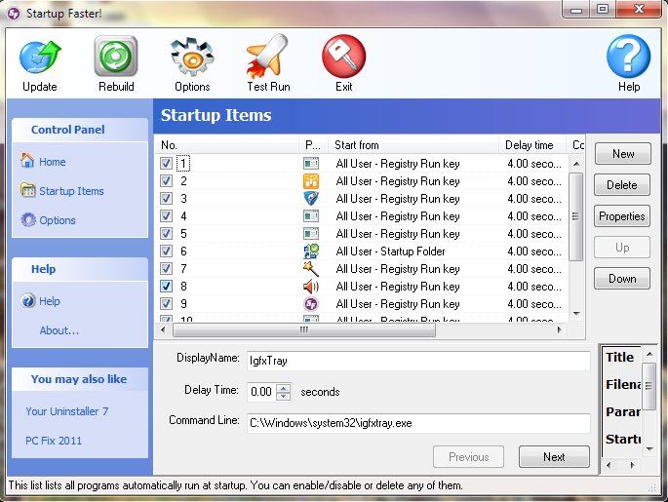Open Startup Items sidebar link

click(71, 191)
